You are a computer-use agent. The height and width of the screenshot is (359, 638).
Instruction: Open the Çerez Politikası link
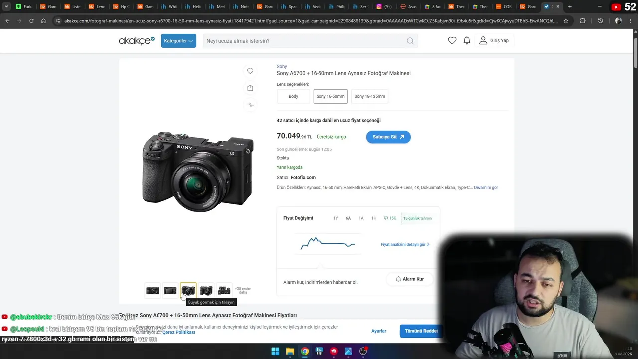pyautogui.click(x=178, y=332)
